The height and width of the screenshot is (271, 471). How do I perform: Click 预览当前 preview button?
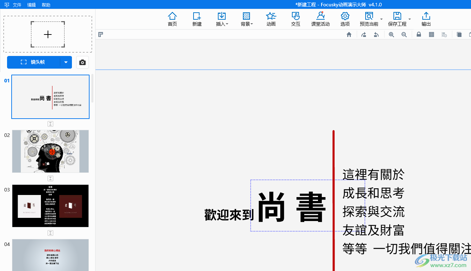pos(369,19)
